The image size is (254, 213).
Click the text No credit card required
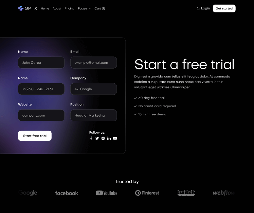(157, 106)
